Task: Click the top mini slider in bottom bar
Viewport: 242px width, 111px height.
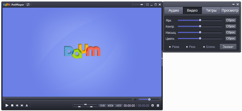Action: click(85, 104)
